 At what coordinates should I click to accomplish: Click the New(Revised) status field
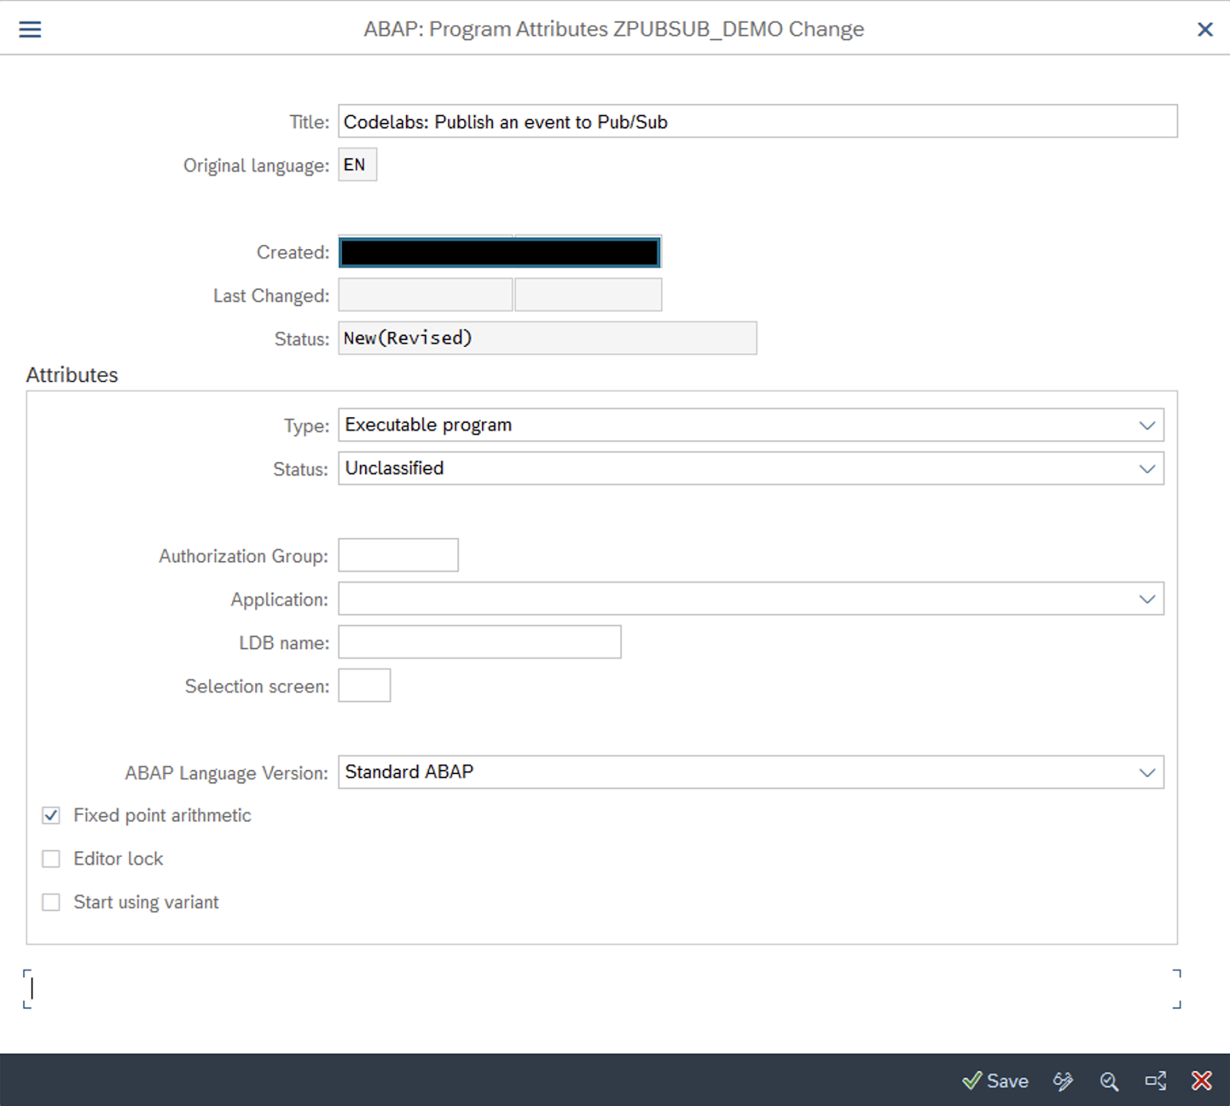pyautogui.click(x=547, y=338)
